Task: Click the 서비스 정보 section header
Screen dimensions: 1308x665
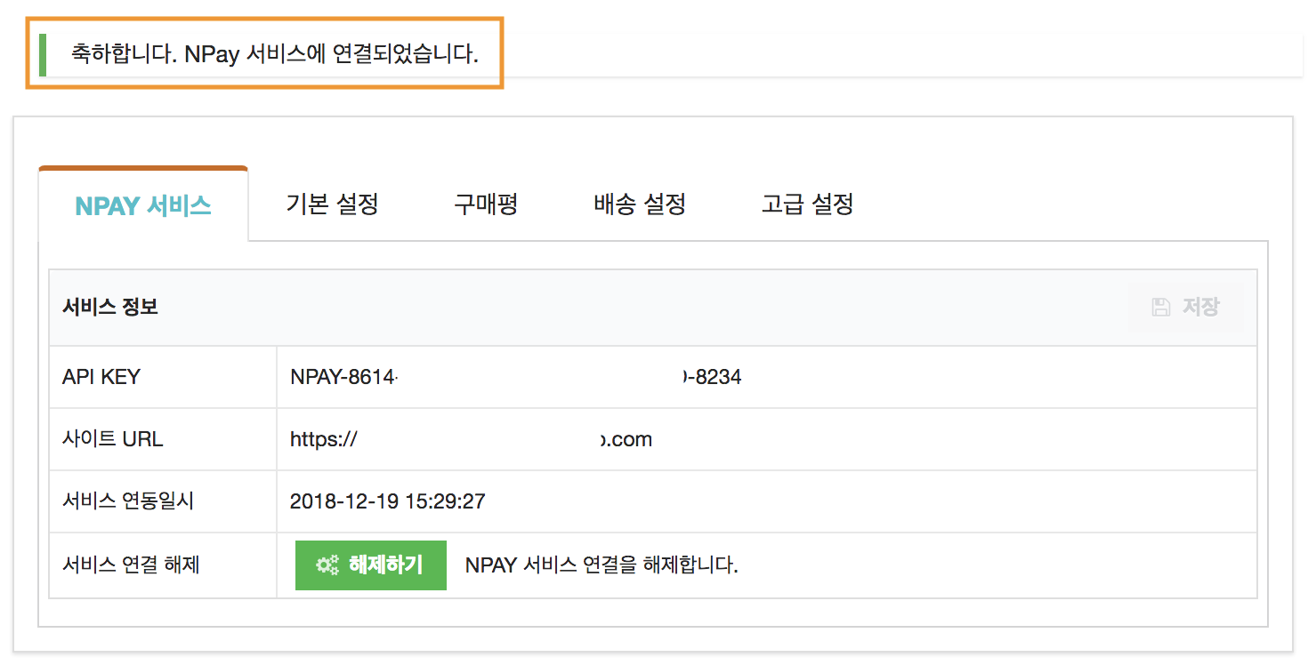Action: [110, 308]
